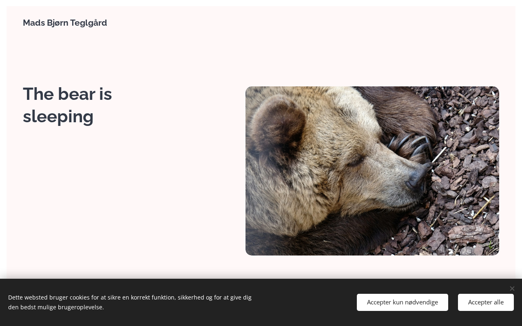The height and width of the screenshot is (326, 522).
Task: Click the word Teglgård in site title
Action: coord(88,23)
